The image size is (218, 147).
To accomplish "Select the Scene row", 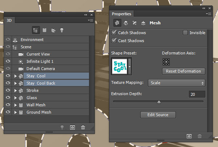I will 47,47.
